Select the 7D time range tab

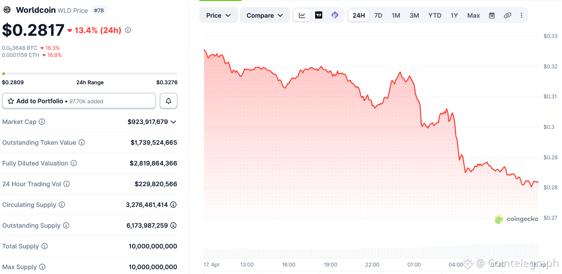point(378,15)
